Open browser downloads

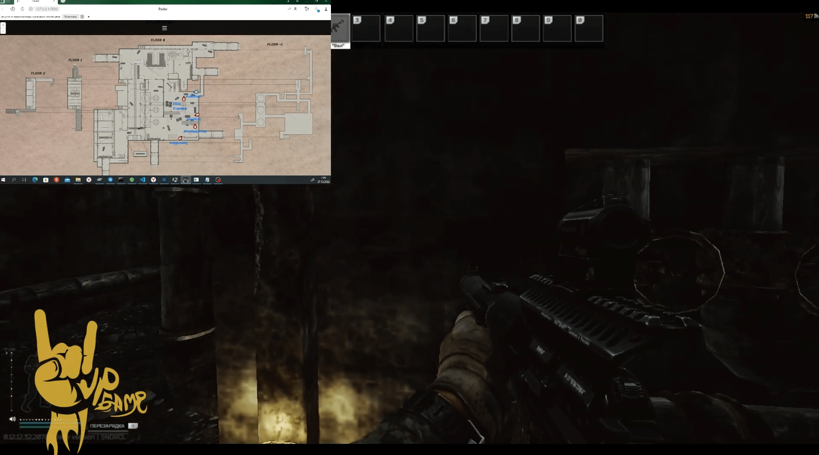pyautogui.click(x=326, y=9)
